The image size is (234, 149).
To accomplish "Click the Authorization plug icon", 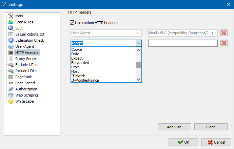I will click(11, 89).
